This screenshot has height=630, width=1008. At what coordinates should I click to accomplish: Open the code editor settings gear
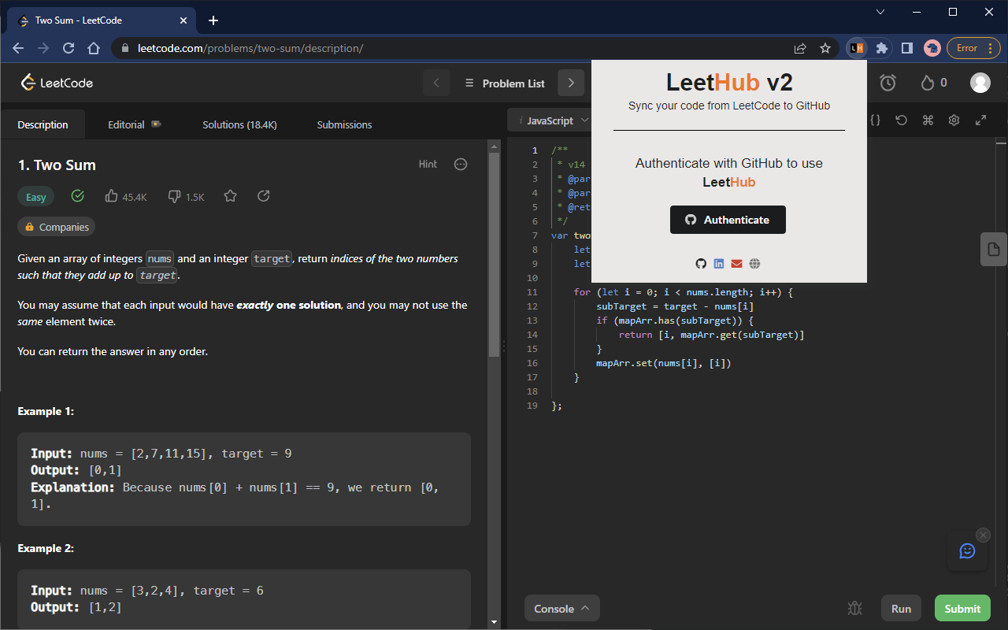[x=954, y=120]
